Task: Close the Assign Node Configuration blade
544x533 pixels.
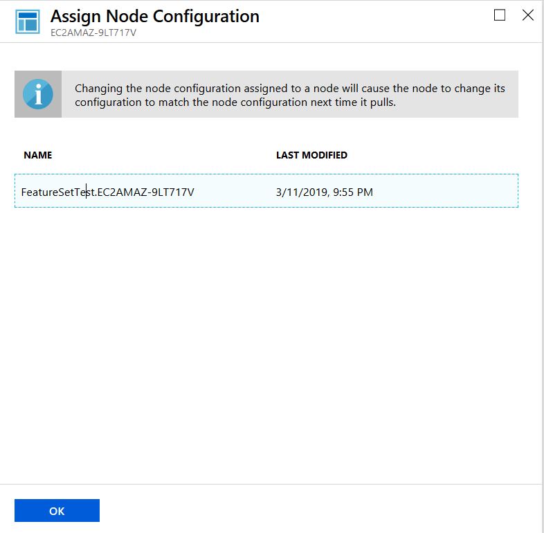Action: click(x=527, y=15)
